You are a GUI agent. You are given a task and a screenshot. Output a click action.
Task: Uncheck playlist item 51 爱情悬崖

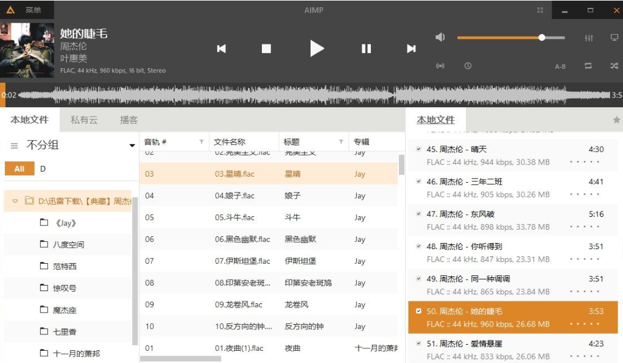[418, 343]
